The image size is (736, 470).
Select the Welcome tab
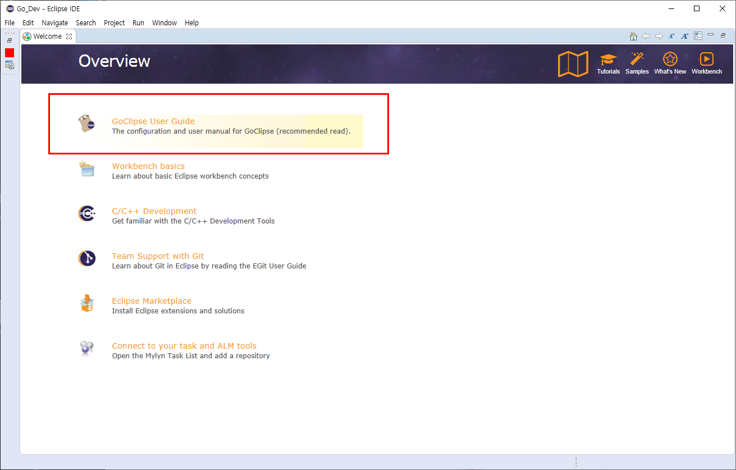pyautogui.click(x=48, y=36)
